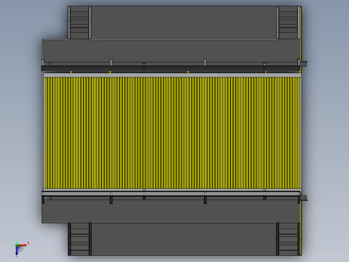Select the large dark bottom platform face
This screenshot has width=349, height=262.
[x=184, y=239]
